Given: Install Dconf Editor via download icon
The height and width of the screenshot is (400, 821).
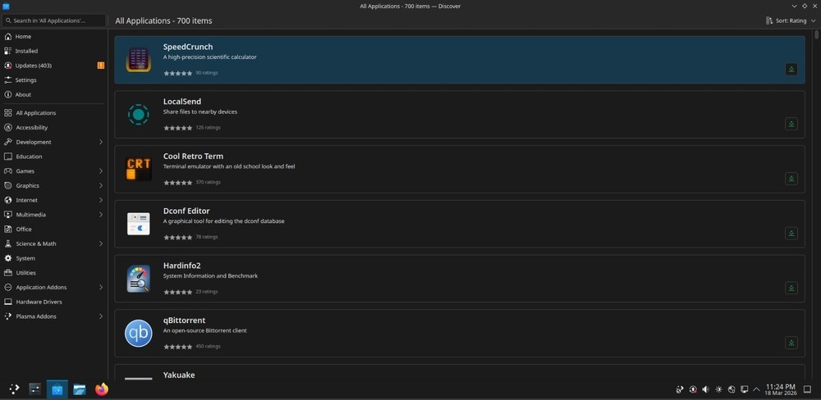Looking at the screenshot, I should tap(791, 234).
